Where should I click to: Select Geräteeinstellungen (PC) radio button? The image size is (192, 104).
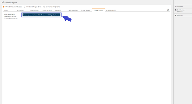[x=44, y=7]
